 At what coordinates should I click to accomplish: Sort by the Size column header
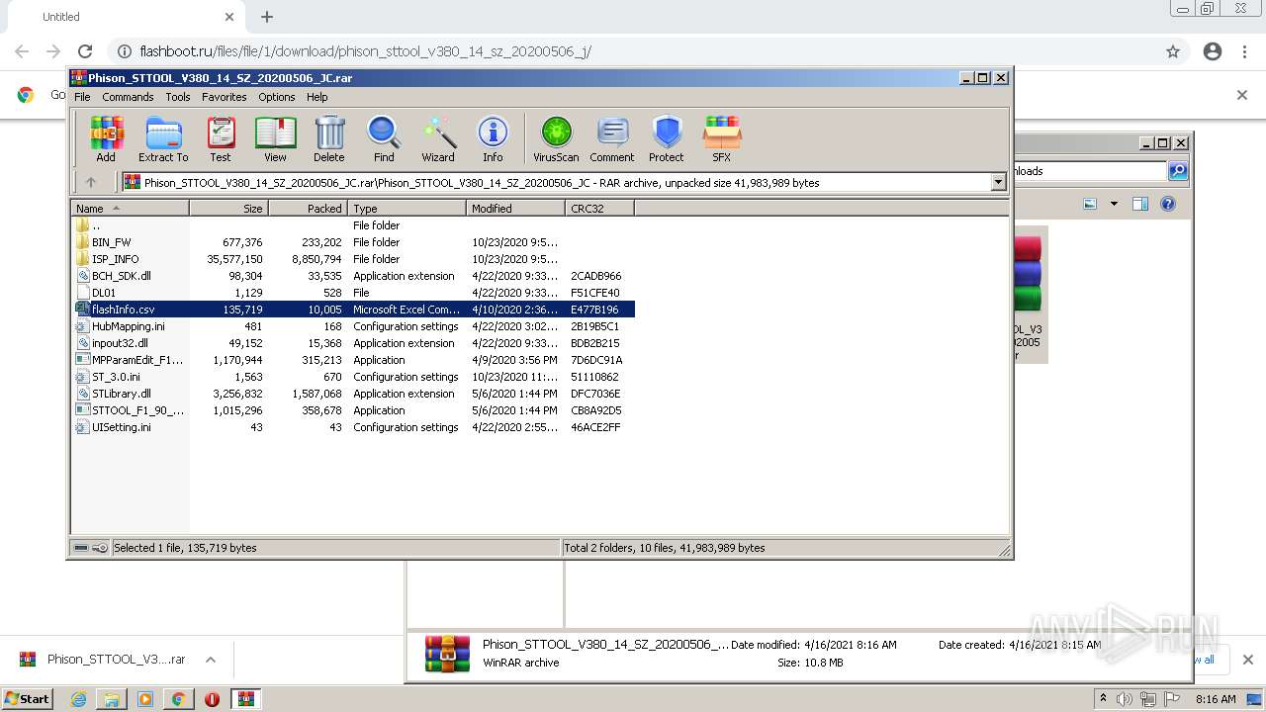coord(228,209)
